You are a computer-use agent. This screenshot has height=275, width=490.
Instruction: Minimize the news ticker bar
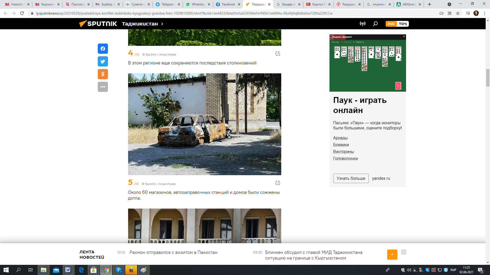[x=403, y=252]
